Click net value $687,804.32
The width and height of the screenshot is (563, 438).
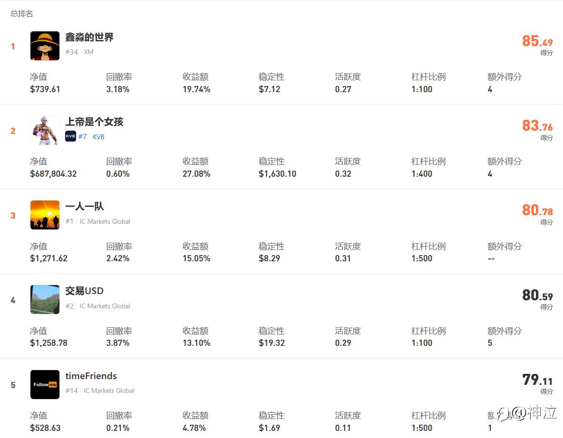[x=53, y=174]
